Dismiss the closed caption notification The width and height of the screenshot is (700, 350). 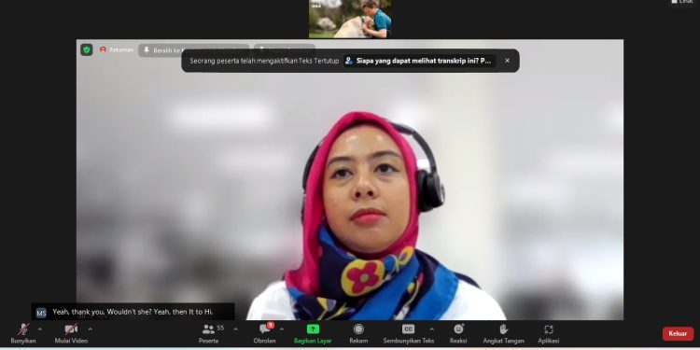pos(507,61)
